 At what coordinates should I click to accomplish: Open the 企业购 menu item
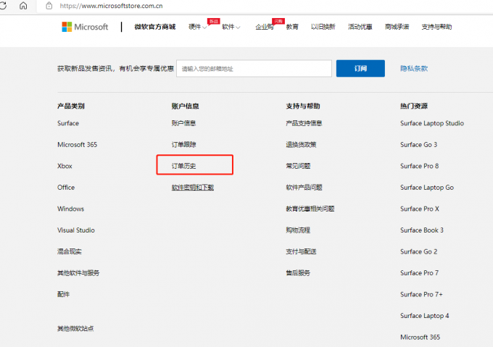pyautogui.click(x=265, y=27)
